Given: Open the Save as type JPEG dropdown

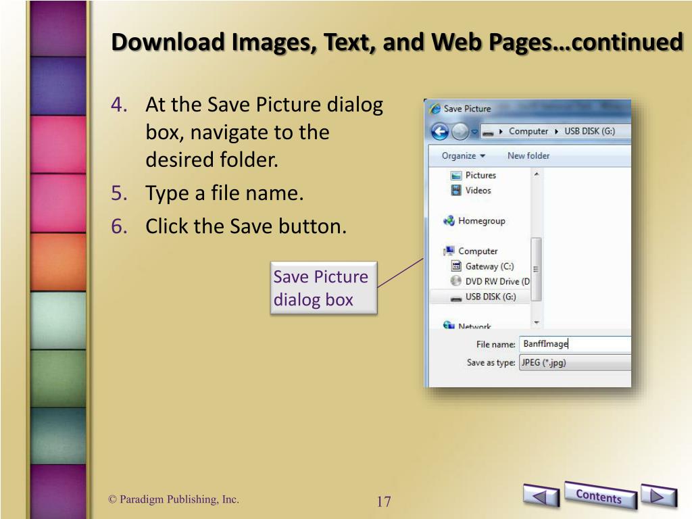Looking at the screenshot, I should [575, 362].
